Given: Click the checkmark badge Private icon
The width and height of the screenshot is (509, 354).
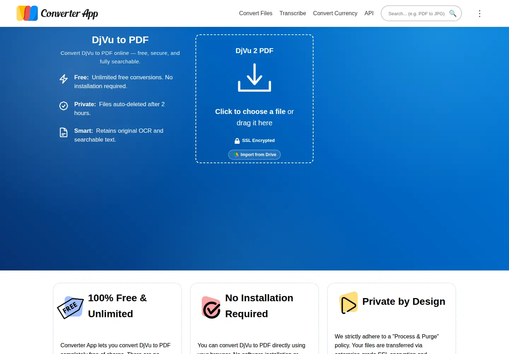Looking at the screenshot, I should [64, 105].
